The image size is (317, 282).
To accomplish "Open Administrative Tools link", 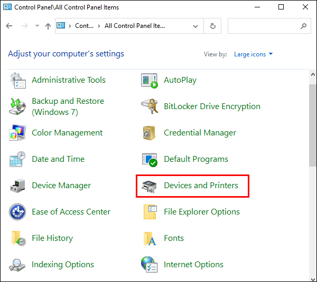I will [69, 80].
